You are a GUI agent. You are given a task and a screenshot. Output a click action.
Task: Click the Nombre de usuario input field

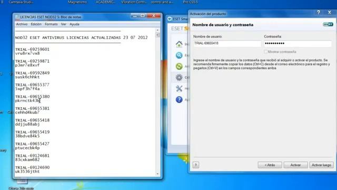click(227, 43)
